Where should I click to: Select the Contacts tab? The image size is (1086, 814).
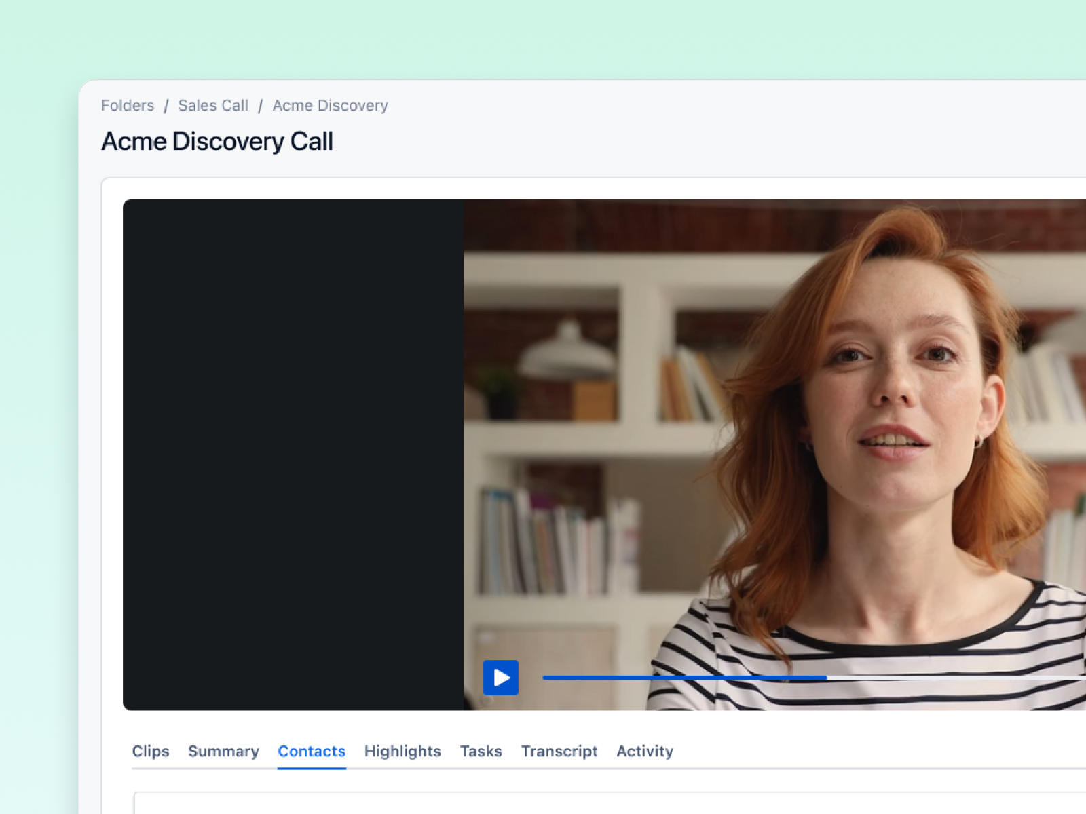(x=312, y=752)
